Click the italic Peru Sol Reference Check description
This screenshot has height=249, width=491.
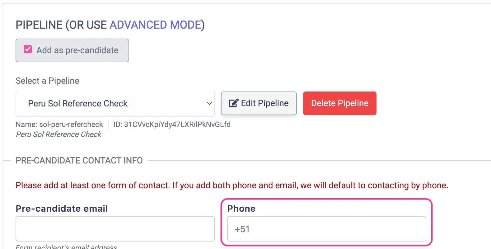tap(58, 134)
